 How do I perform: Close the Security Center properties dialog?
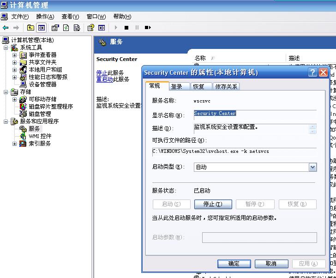(324, 72)
